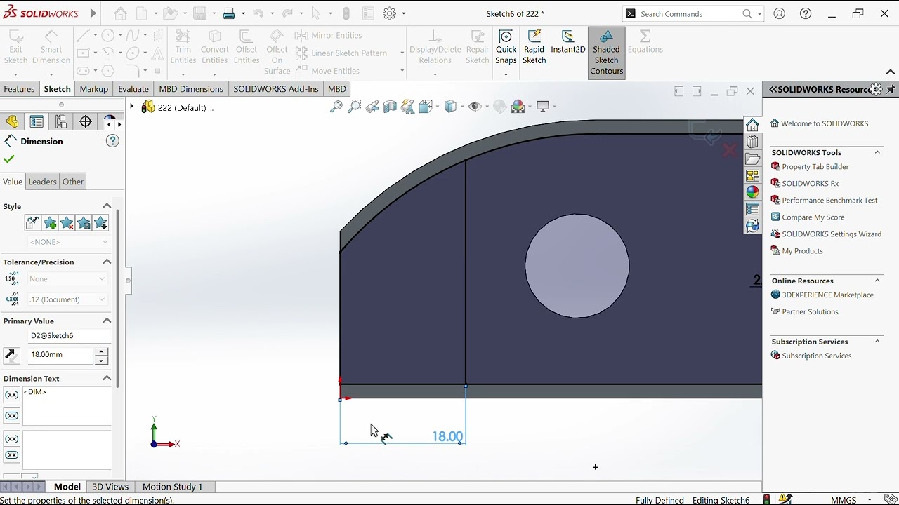Open the FeatureManager design tree tab
The width and height of the screenshot is (899, 505).
13,122
